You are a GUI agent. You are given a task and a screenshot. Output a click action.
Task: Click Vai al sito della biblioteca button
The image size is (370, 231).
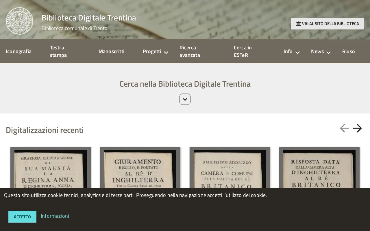pyautogui.click(x=328, y=24)
